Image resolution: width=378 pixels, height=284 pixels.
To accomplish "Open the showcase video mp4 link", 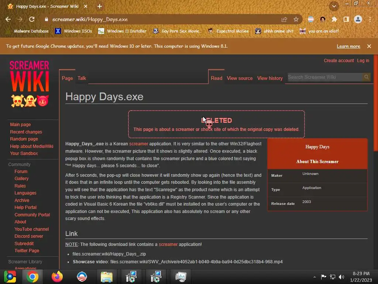I will pos(196,262).
